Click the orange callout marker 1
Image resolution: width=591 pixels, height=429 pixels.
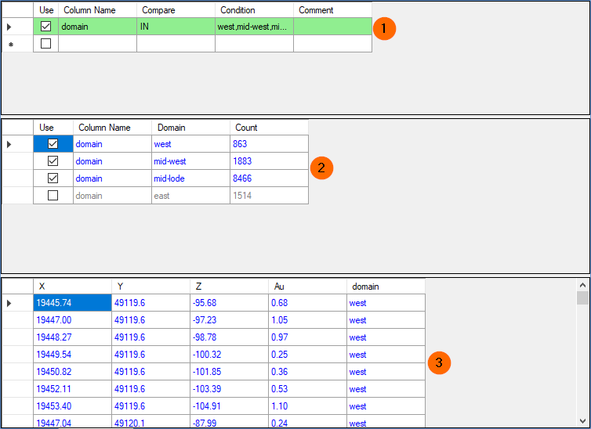click(384, 28)
